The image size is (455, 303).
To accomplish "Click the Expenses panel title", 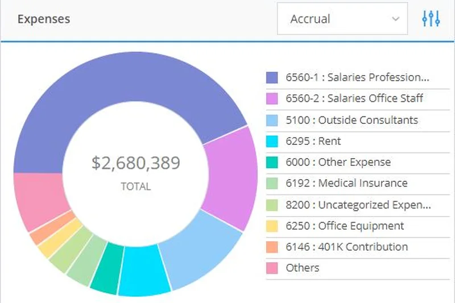I will (x=44, y=19).
